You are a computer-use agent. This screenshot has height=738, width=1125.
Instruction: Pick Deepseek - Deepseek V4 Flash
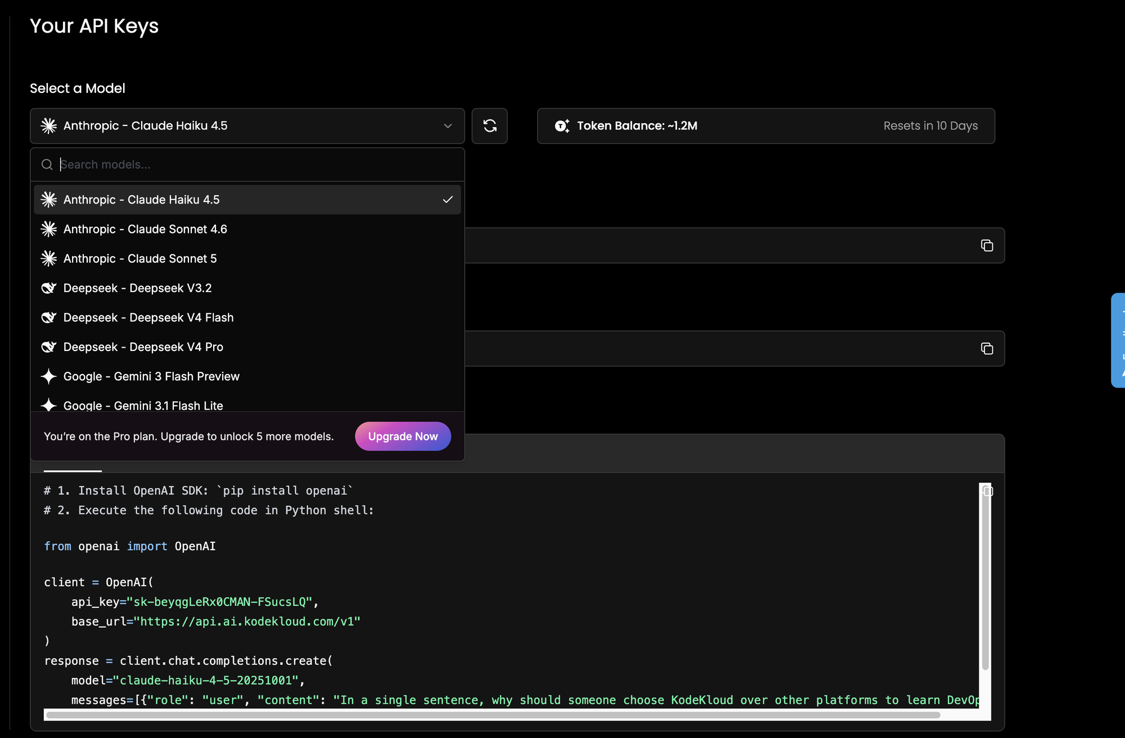click(x=247, y=317)
